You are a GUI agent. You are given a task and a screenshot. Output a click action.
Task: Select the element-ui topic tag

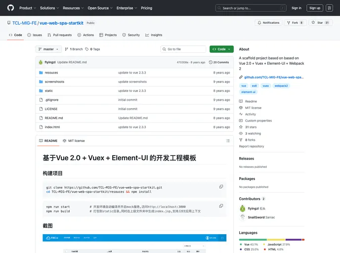(x=248, y=92)
